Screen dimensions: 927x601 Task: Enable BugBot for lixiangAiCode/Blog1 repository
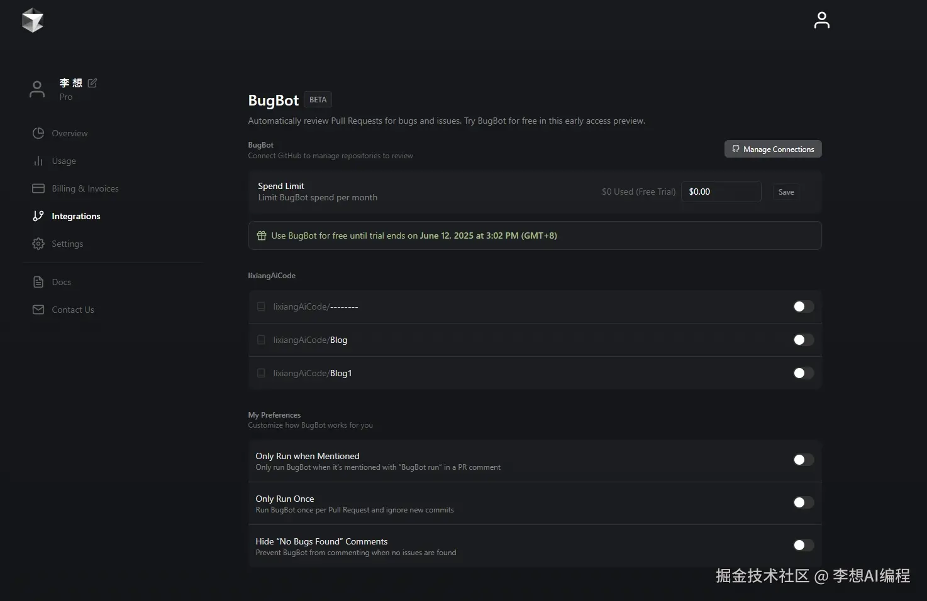click(x=803, y=373)
